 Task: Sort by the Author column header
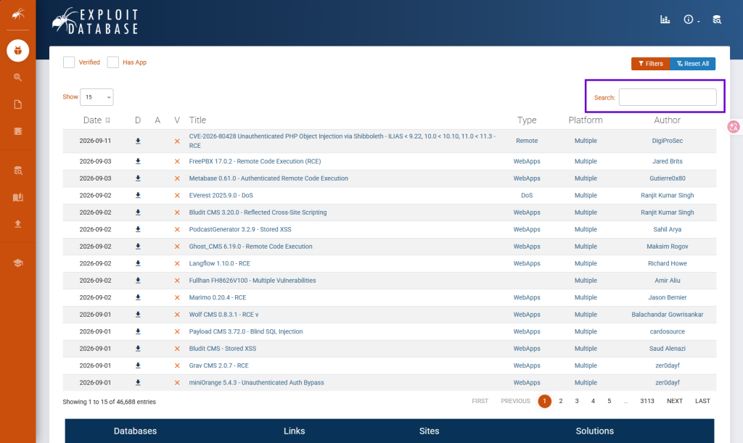tap(668, 120)
